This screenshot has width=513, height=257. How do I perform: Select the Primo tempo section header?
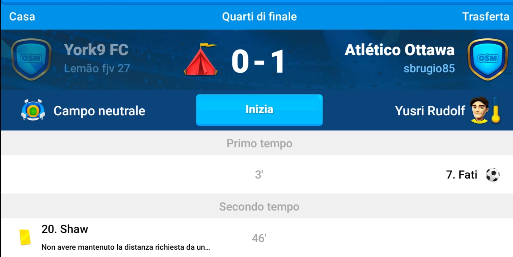pos(259,143)
